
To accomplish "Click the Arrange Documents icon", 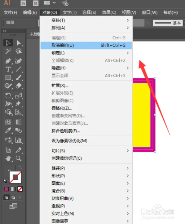I will pyautogui.click(x=47, y=3).
